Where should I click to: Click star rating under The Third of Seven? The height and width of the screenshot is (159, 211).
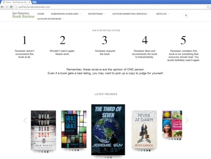point(108,157)
